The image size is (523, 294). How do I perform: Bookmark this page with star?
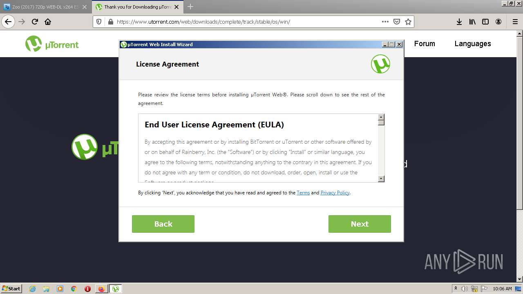click(408, 22)
